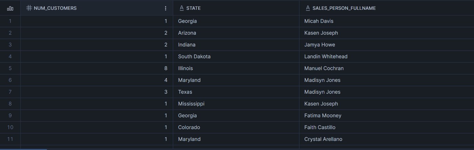Click the Crystal Arellano cell
This screenshot has width=474, height=150.
[x=323, y=139]
